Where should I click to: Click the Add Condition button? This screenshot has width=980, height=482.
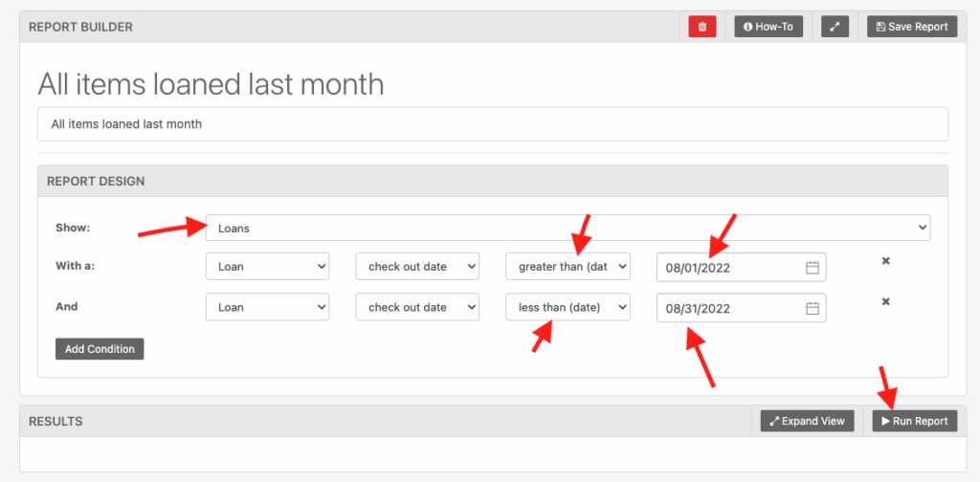tap(100, 349)
